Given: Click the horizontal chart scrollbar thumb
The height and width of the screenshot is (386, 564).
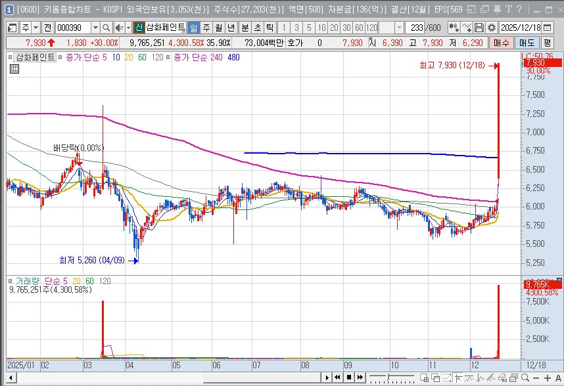Looking at the screenshot, I should tap(262, 377).
